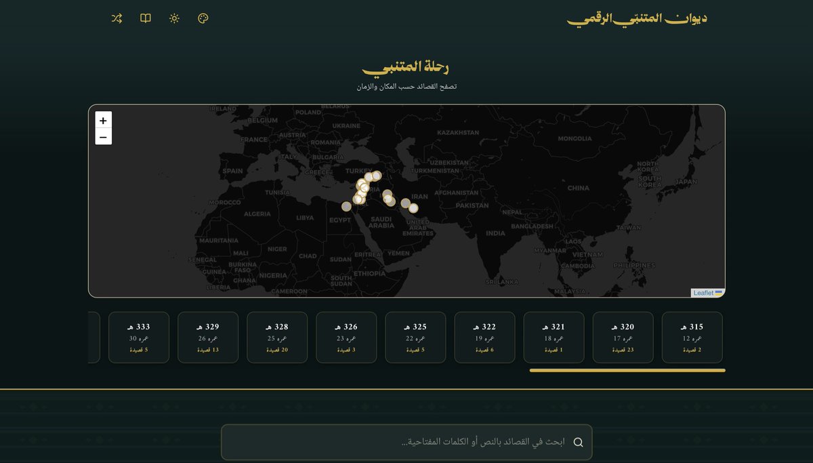Click the magnifier icon in the search bar
The width and height of the screenshot is (813, 463).
tap(578, 442)
